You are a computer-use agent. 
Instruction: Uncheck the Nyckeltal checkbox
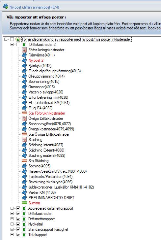pyautogui.click(x=18, y=224)
